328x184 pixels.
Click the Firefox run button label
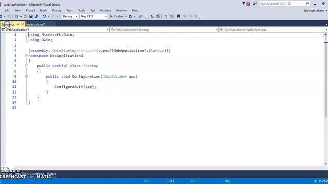(119, 16)
